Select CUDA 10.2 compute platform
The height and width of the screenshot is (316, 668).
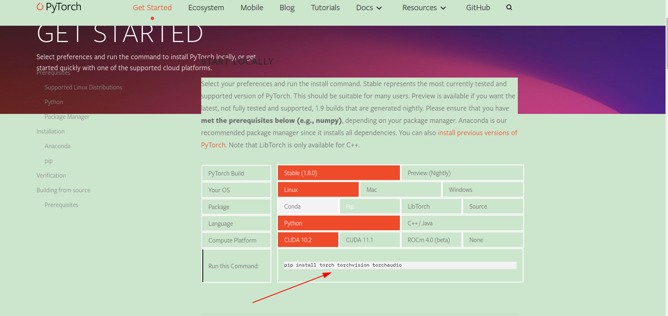point(308,240)
